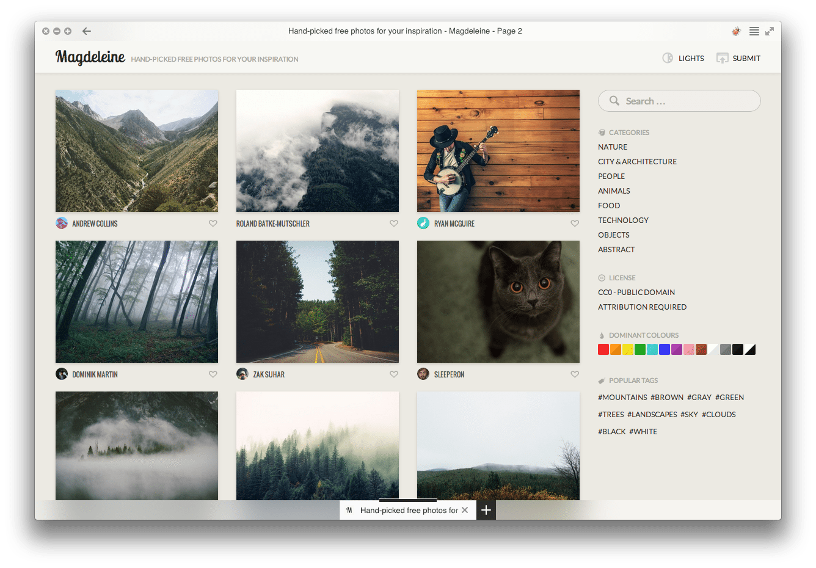The height and width of the screenshot is (568, 816).
Task: Pick the yellow dominant colour swatch
Action: coord(628,349)
